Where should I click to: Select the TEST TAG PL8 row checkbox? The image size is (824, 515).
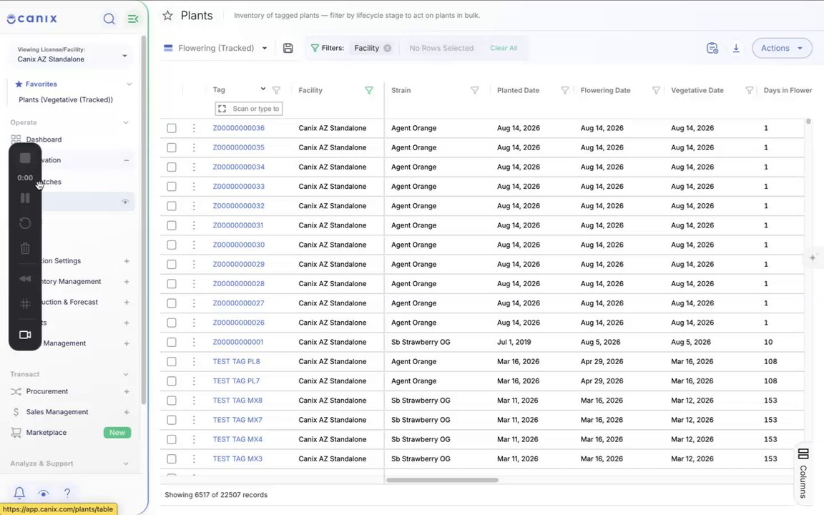[172, 361]
